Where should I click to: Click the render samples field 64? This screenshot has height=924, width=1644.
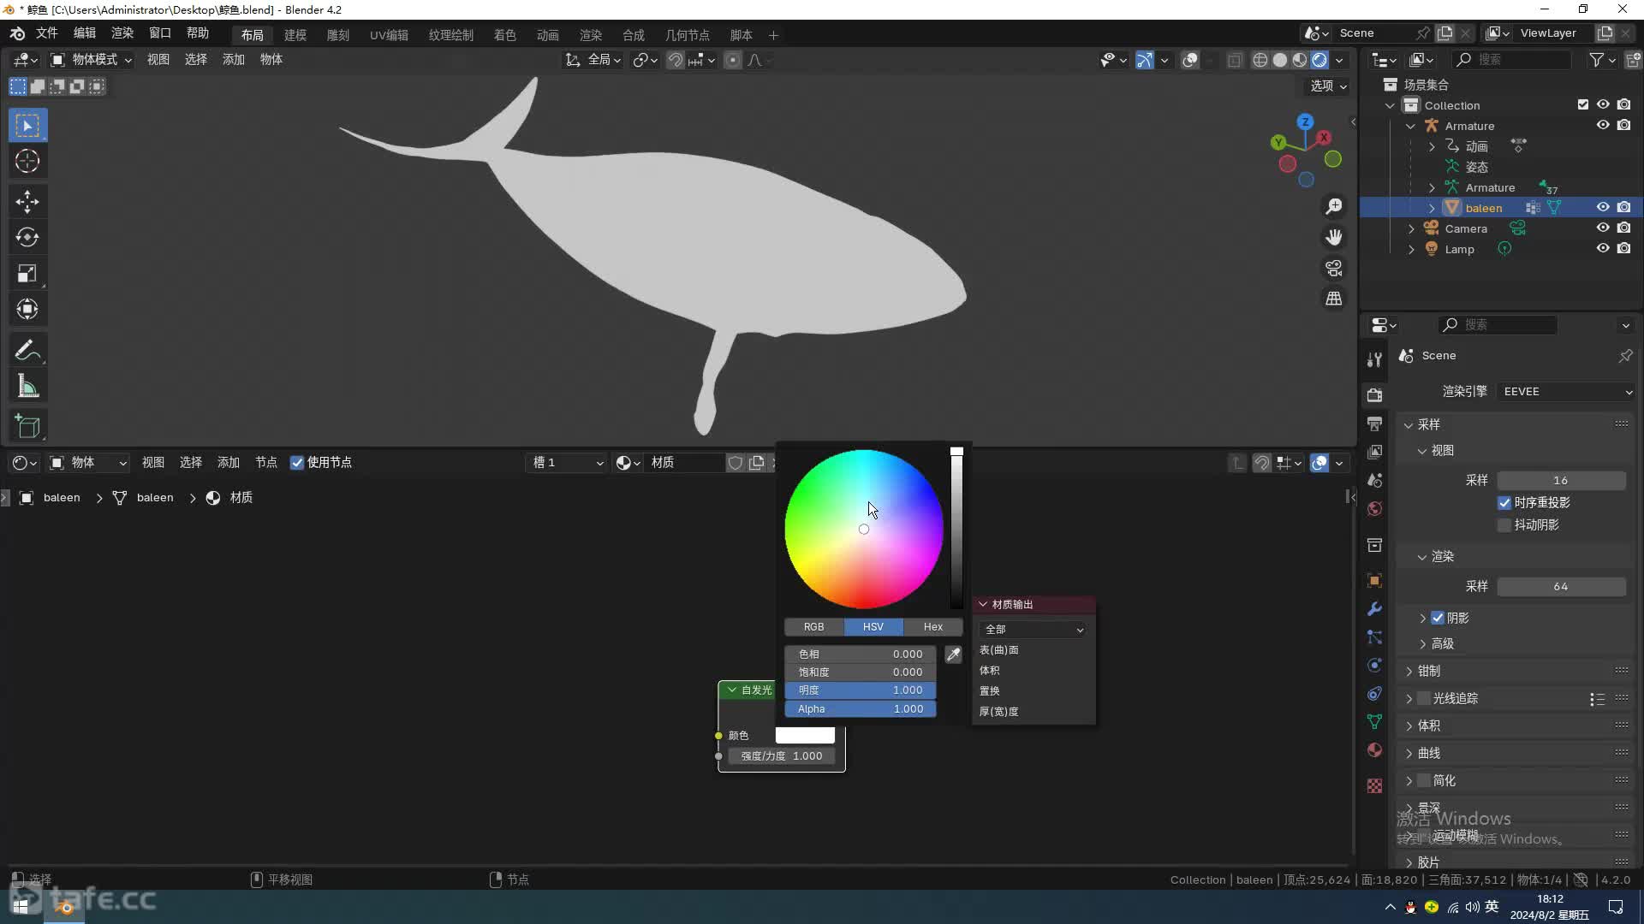click(1561, 587)
